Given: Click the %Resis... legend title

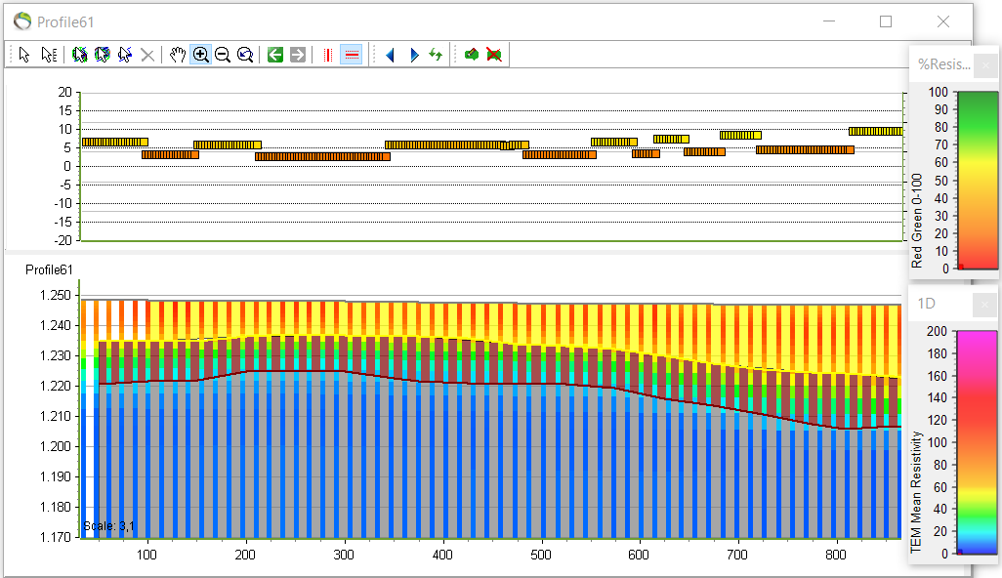Looking at the screenshot, I should tap(943, 64).
